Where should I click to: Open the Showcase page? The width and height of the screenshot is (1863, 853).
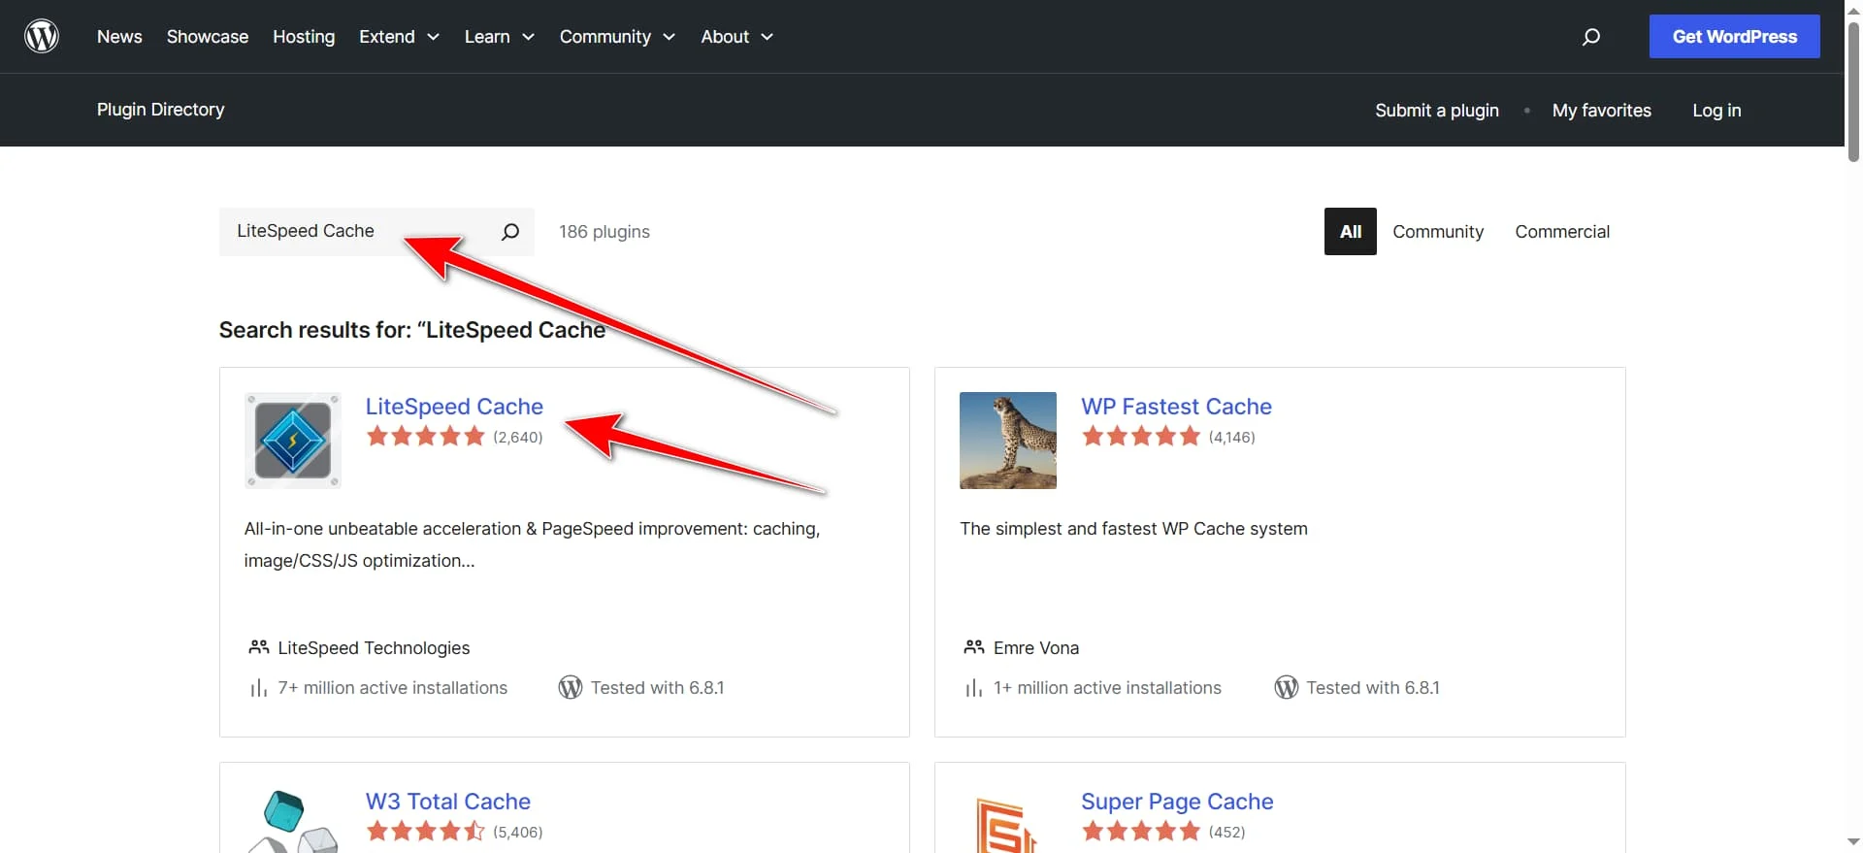coord(208,37)
